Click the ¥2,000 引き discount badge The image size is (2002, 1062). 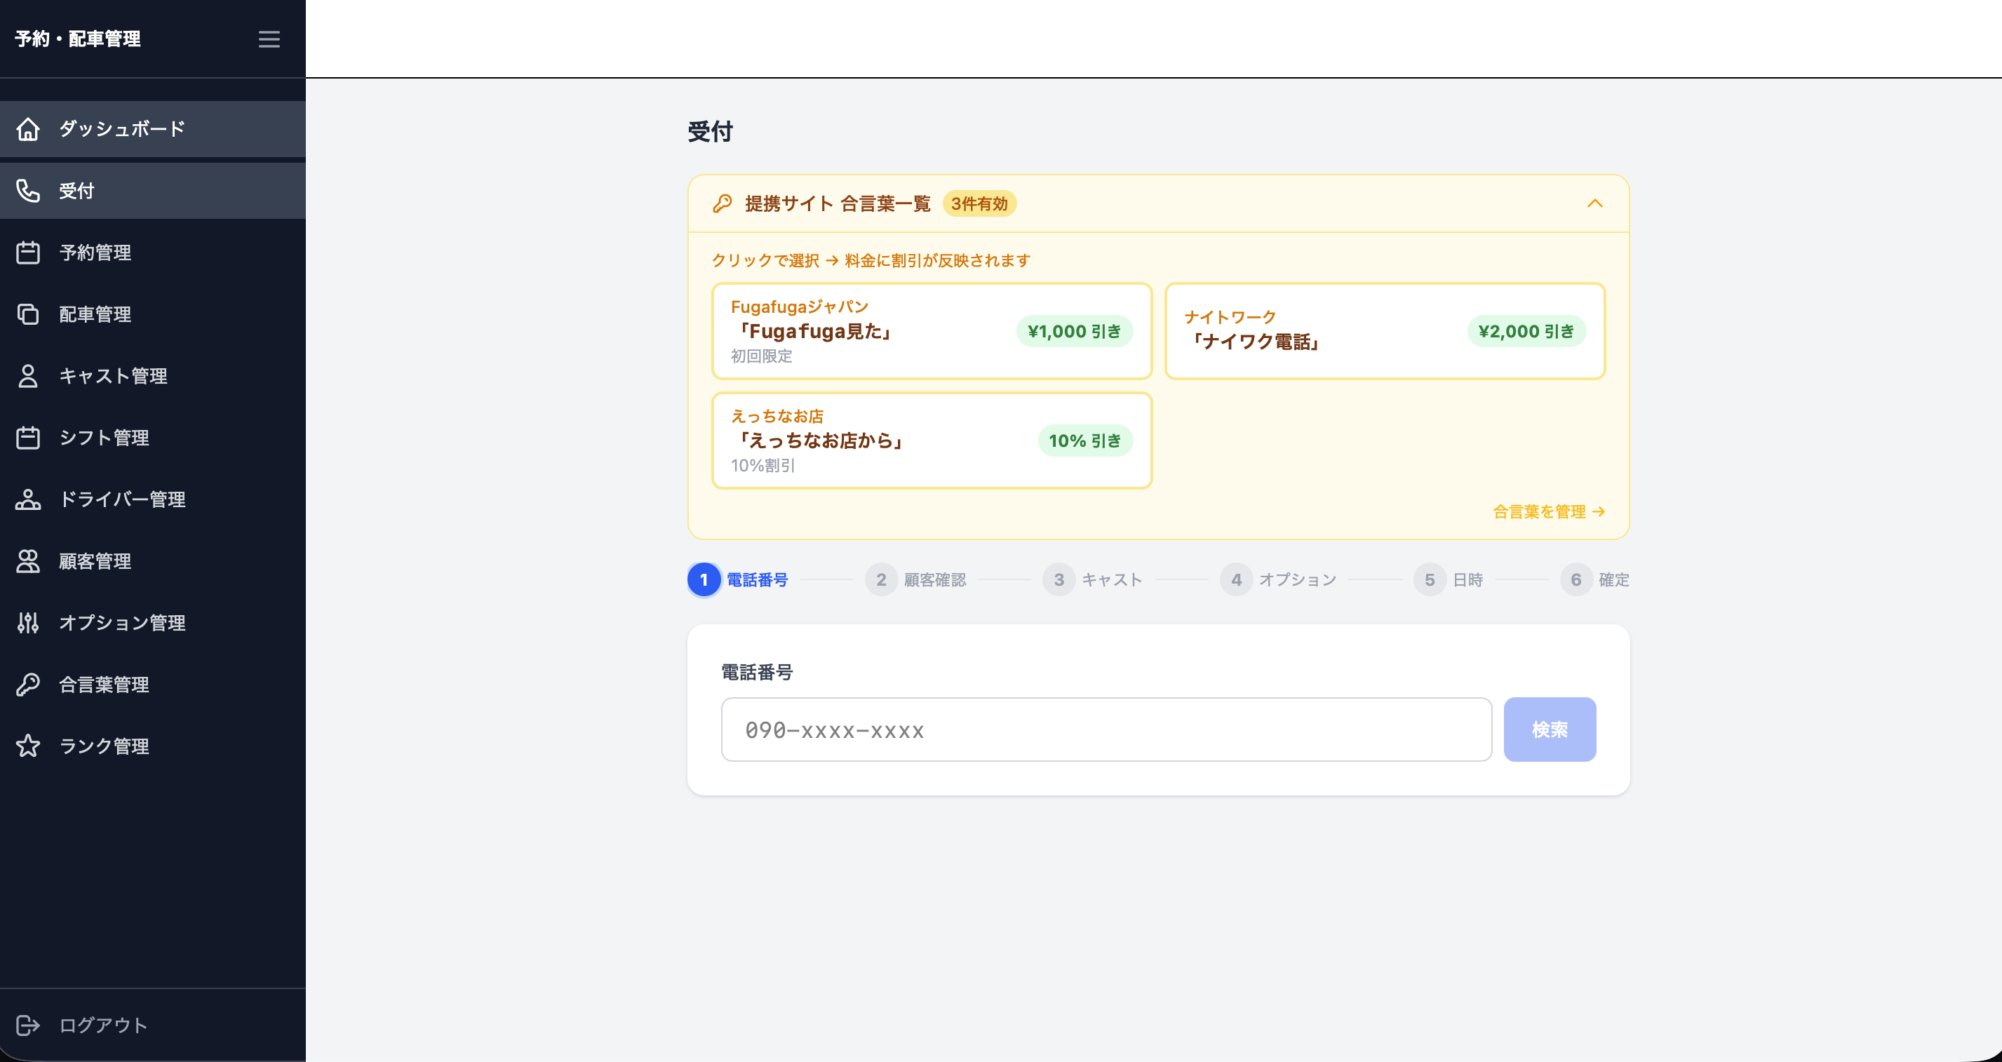1526,332
